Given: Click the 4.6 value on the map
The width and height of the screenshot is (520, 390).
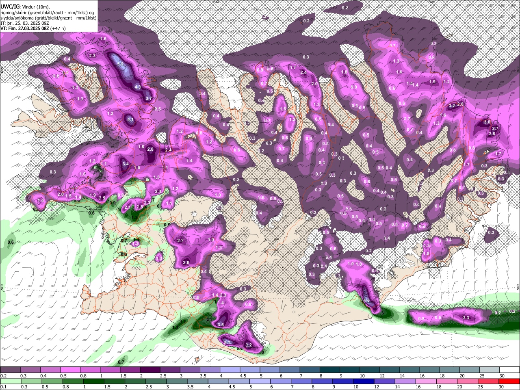Looking at the screenshot, I should pyautogui.click(x=366, y=301).
